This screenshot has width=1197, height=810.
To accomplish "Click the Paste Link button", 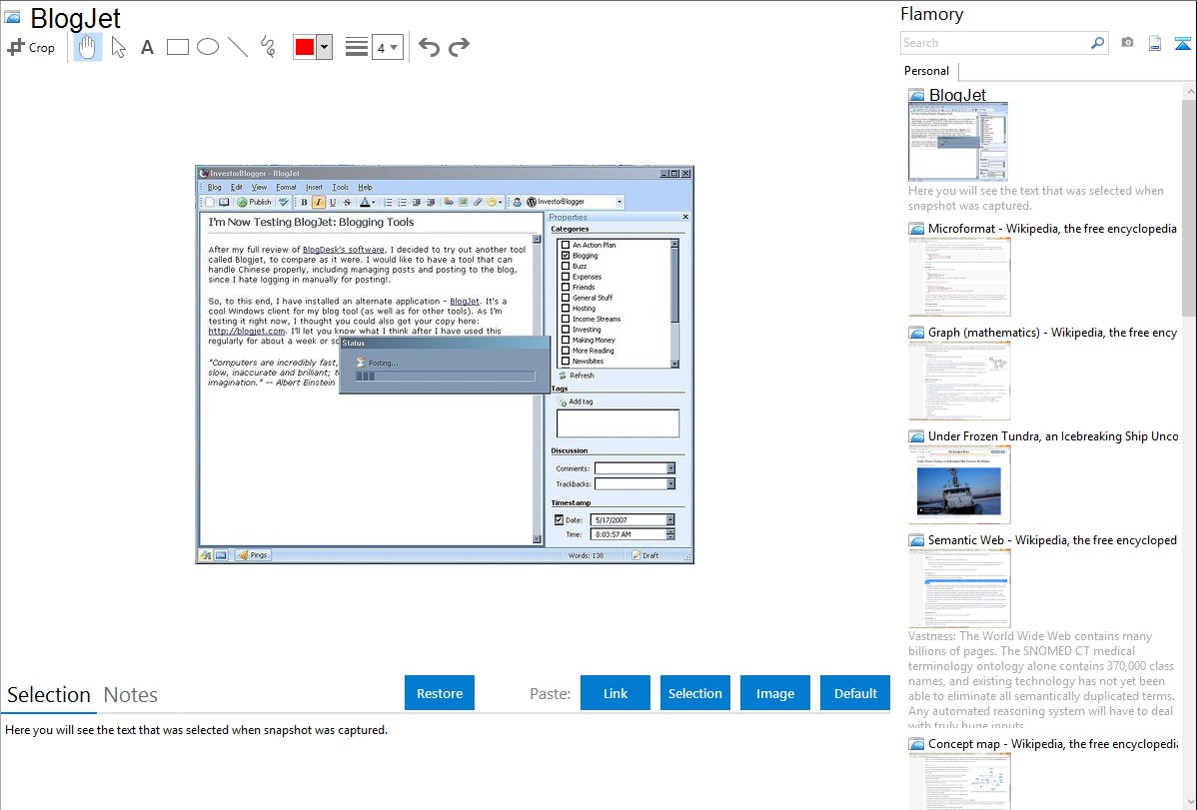I will coord(615,693).
